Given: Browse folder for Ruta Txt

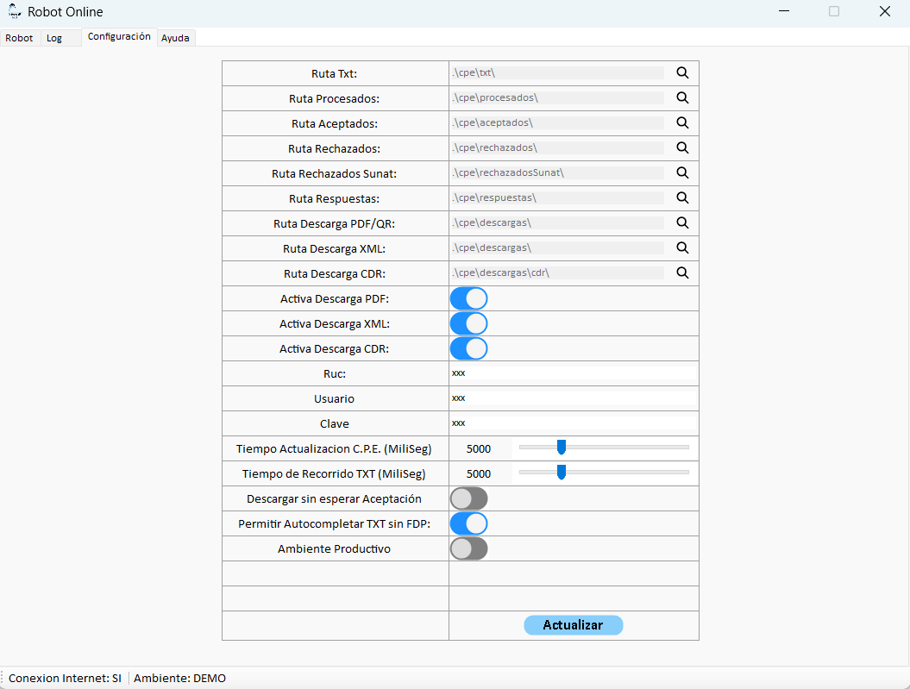Looking at the screenshot, I should 682,73.
